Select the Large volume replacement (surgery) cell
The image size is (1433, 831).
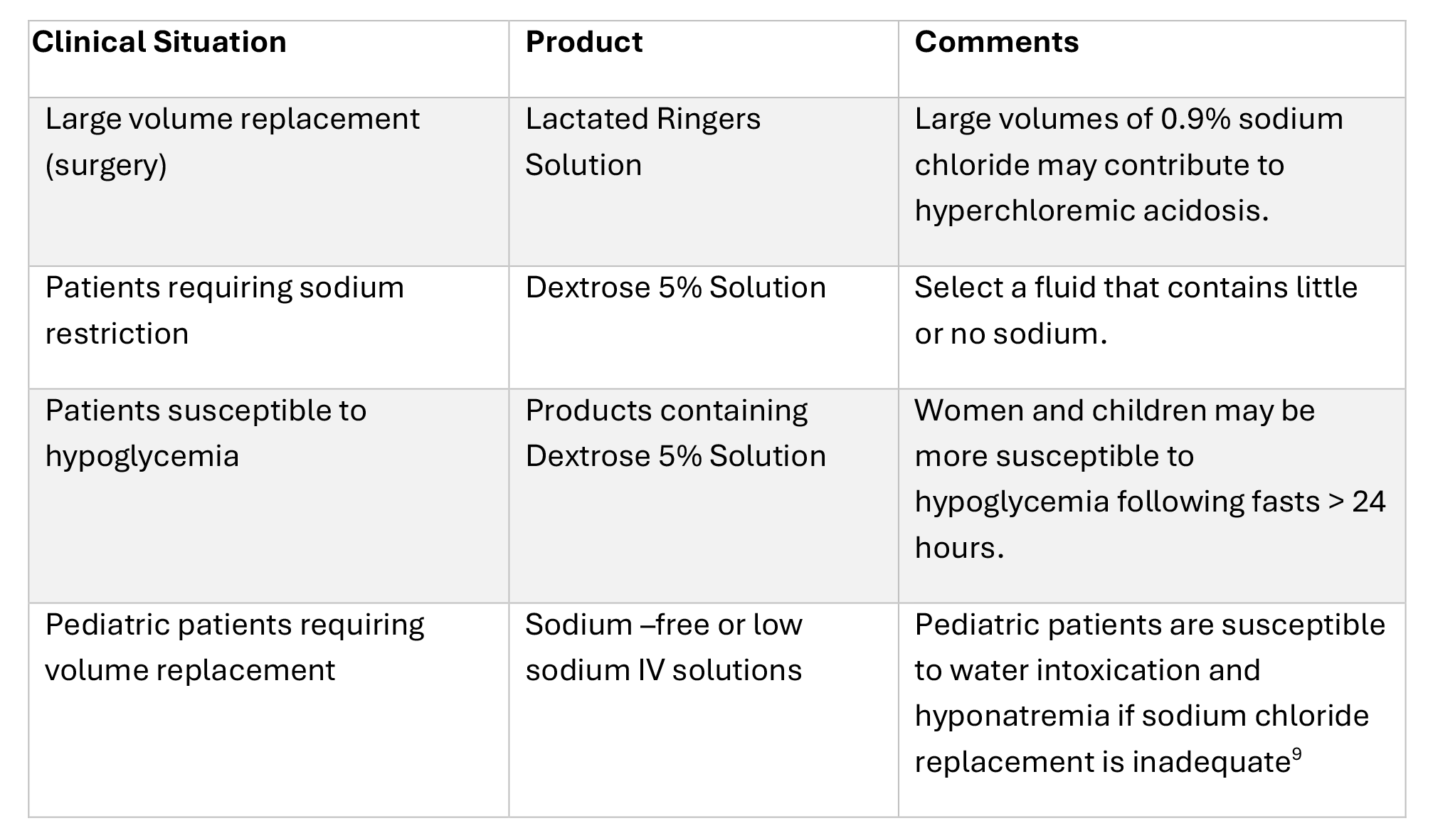(232, 142)
